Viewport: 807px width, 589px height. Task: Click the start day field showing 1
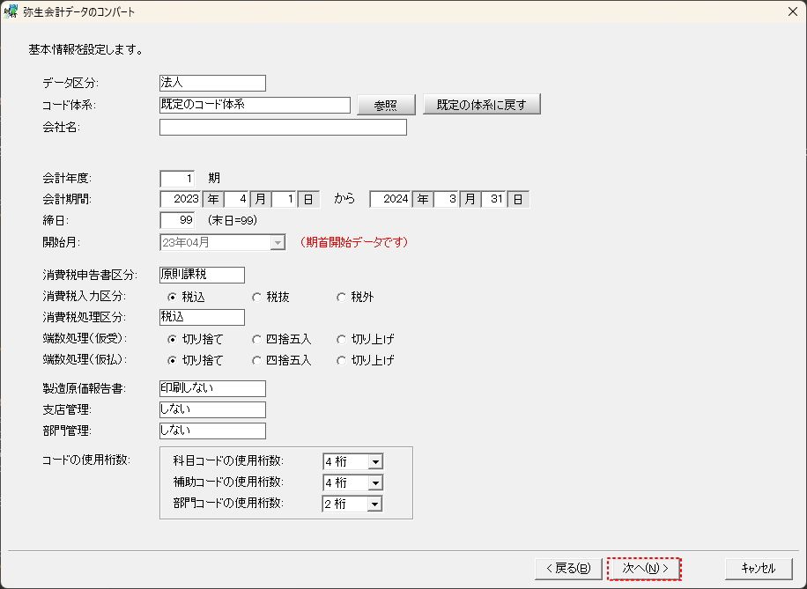tap(285, 199)
